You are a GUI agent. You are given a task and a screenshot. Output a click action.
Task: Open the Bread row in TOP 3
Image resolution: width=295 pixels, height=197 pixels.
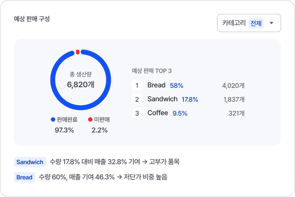click(x=188, y=85)
